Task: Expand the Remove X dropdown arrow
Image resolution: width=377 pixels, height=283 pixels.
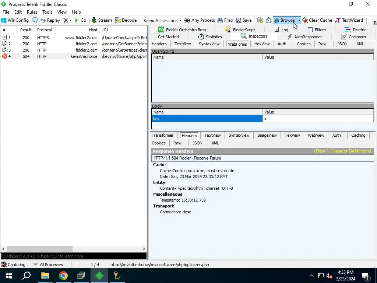Action: point(70,21)
